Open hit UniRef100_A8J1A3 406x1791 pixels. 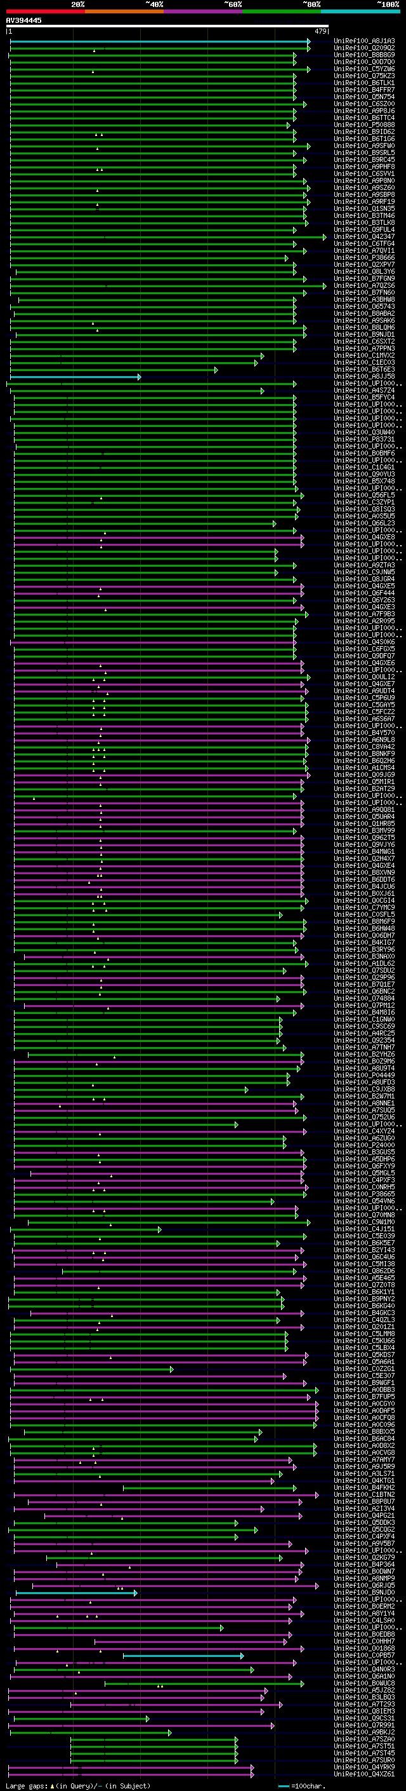(364, 41)
